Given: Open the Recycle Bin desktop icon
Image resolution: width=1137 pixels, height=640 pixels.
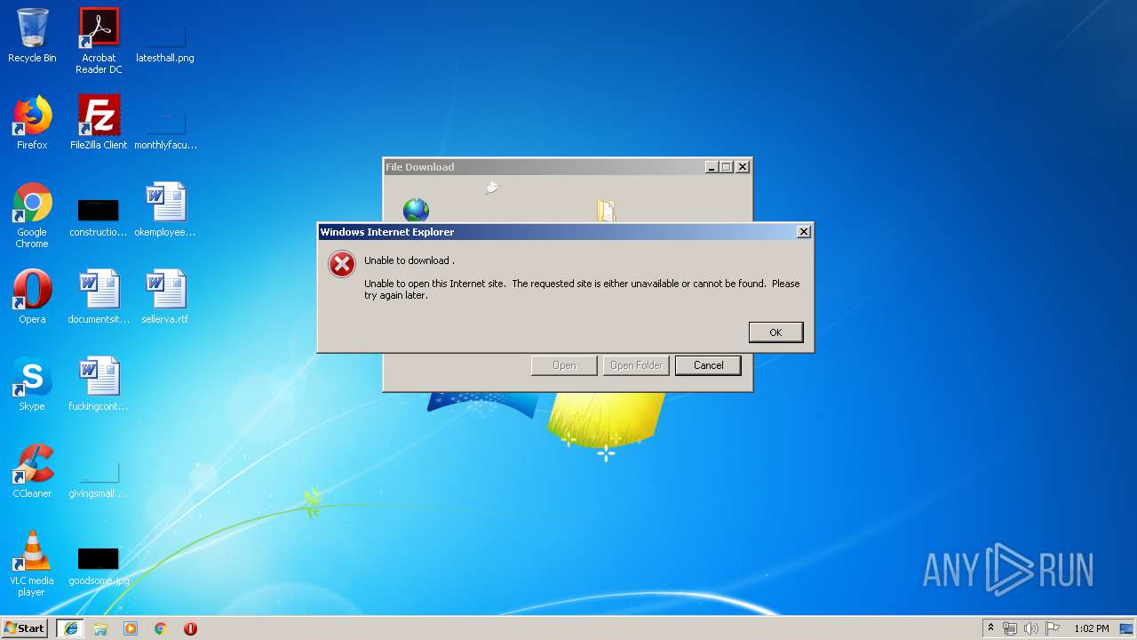Looking at the screenshot, I should [x=32, y=36].
